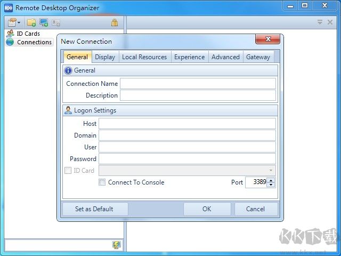Viewport: 341px width, 256px height.
Task: Toggle Connect To Console checkbox
Action: (102, 182)
